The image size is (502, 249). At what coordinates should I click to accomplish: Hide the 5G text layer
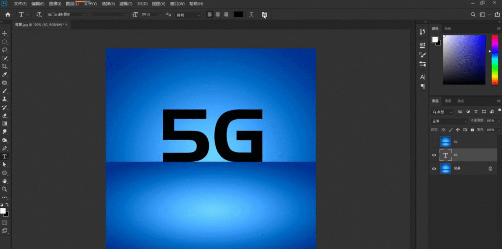[x=434, y=155]
